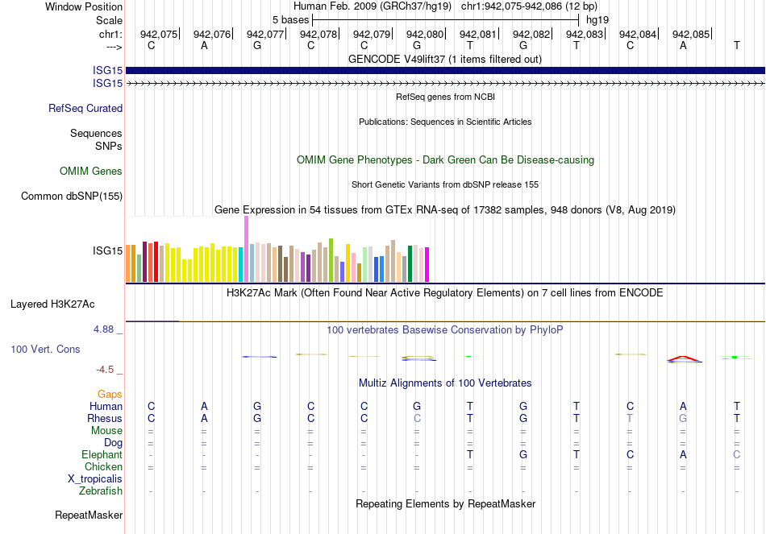
Task: Click the blue PhyloP bar under base G
Action: [260, 357]
